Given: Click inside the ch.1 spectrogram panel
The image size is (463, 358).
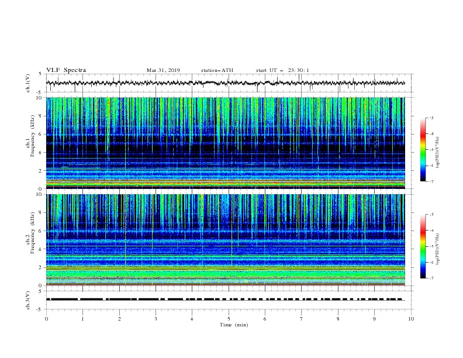Looking at the screenshot, I should 225,143.
